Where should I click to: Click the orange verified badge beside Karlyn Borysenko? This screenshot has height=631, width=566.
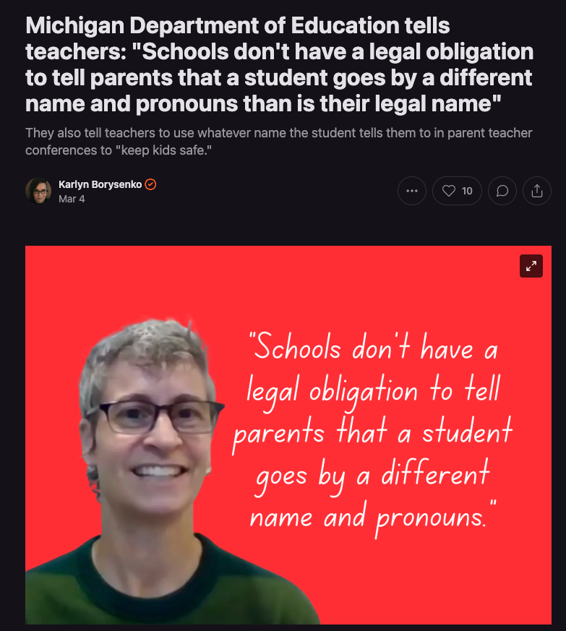[x=150, y=184]
